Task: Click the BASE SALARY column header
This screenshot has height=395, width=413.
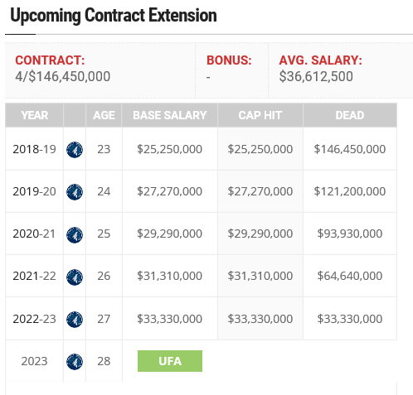Action: pyautogui.click(x=170, y=115)
